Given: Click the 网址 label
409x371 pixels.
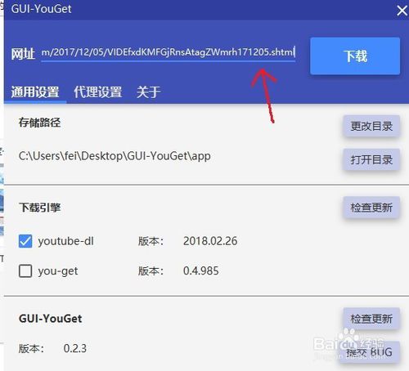Looking at the screenshot, I should tap(23, 54).
